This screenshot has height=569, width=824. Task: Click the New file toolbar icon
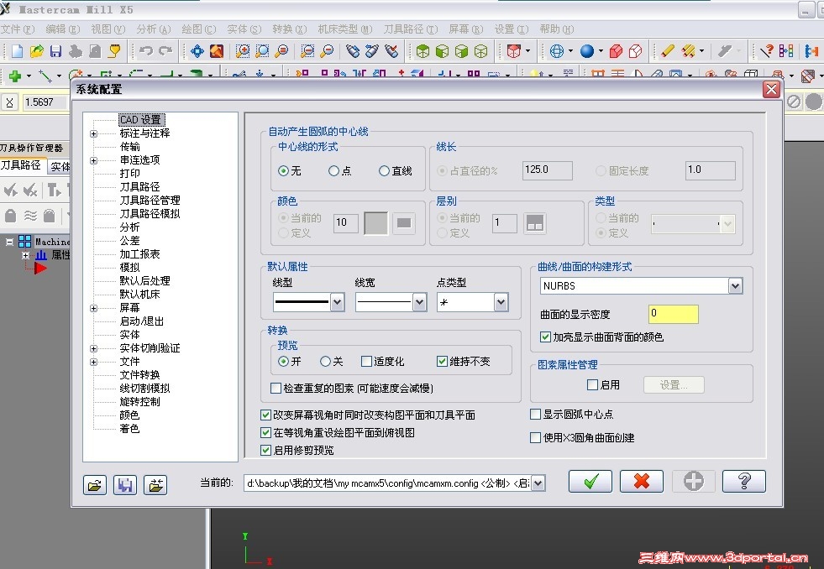pos(18,51)
